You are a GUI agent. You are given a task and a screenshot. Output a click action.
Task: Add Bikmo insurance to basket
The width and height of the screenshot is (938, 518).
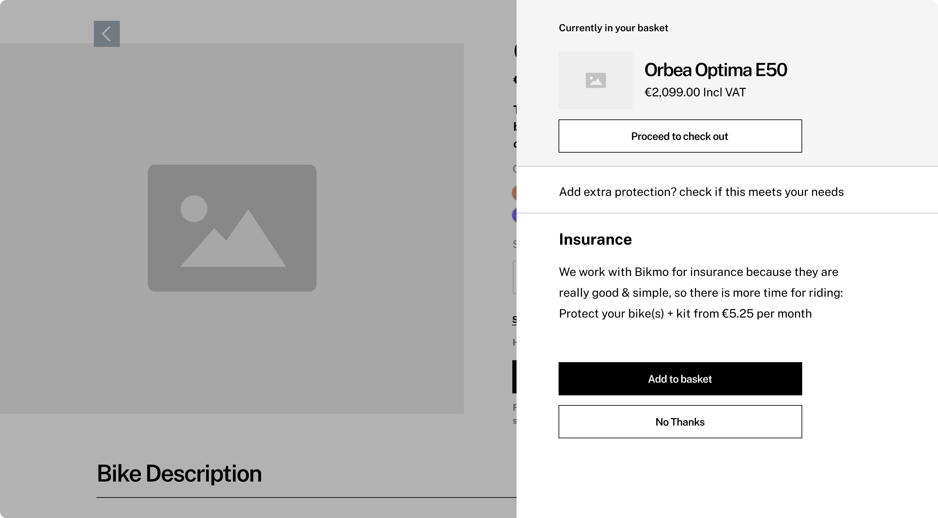click(x=680, y=379)
